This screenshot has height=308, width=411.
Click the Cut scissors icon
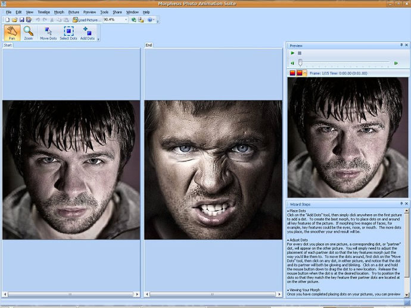pyautogui.click(x=52, y=20)
